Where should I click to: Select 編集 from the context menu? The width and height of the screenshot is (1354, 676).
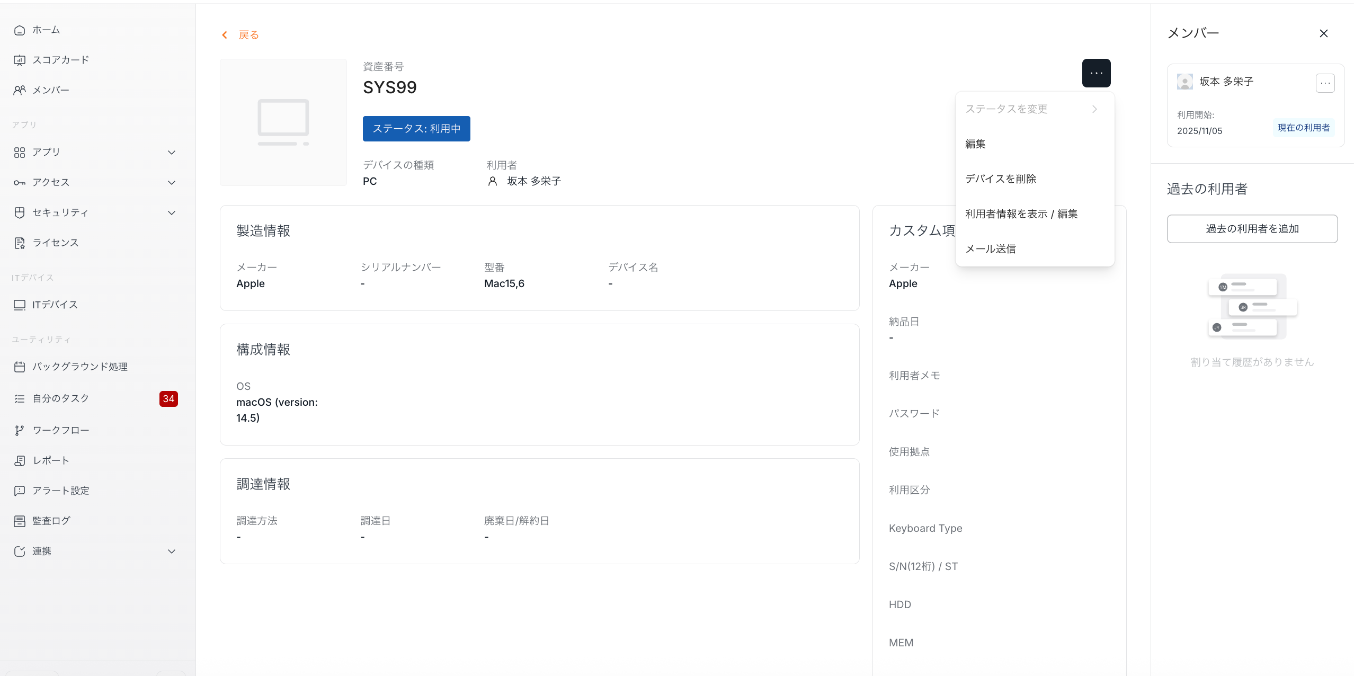pos(975,144)
